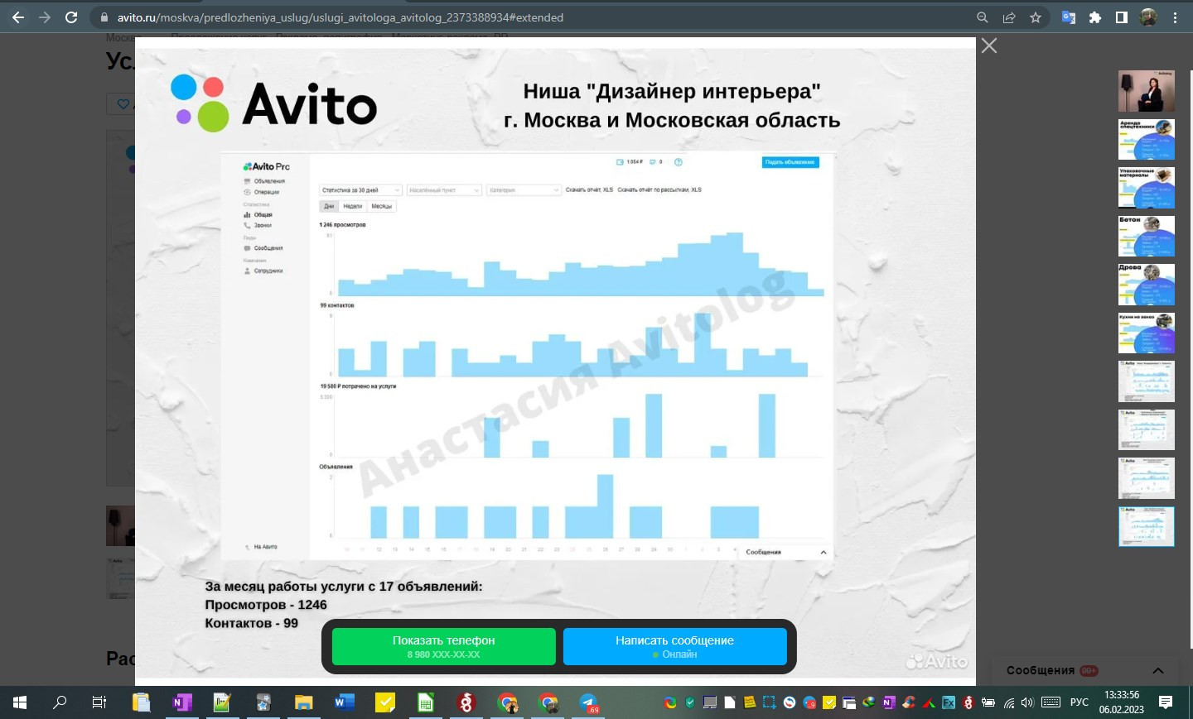Open Notepad++ from the taskbar
Screen dimensions: 1193x719
tap(222, 702)
